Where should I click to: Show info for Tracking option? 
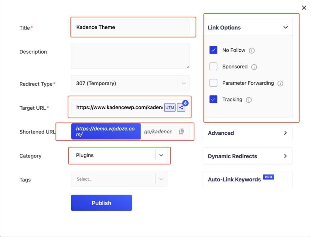tap(249, 100)
